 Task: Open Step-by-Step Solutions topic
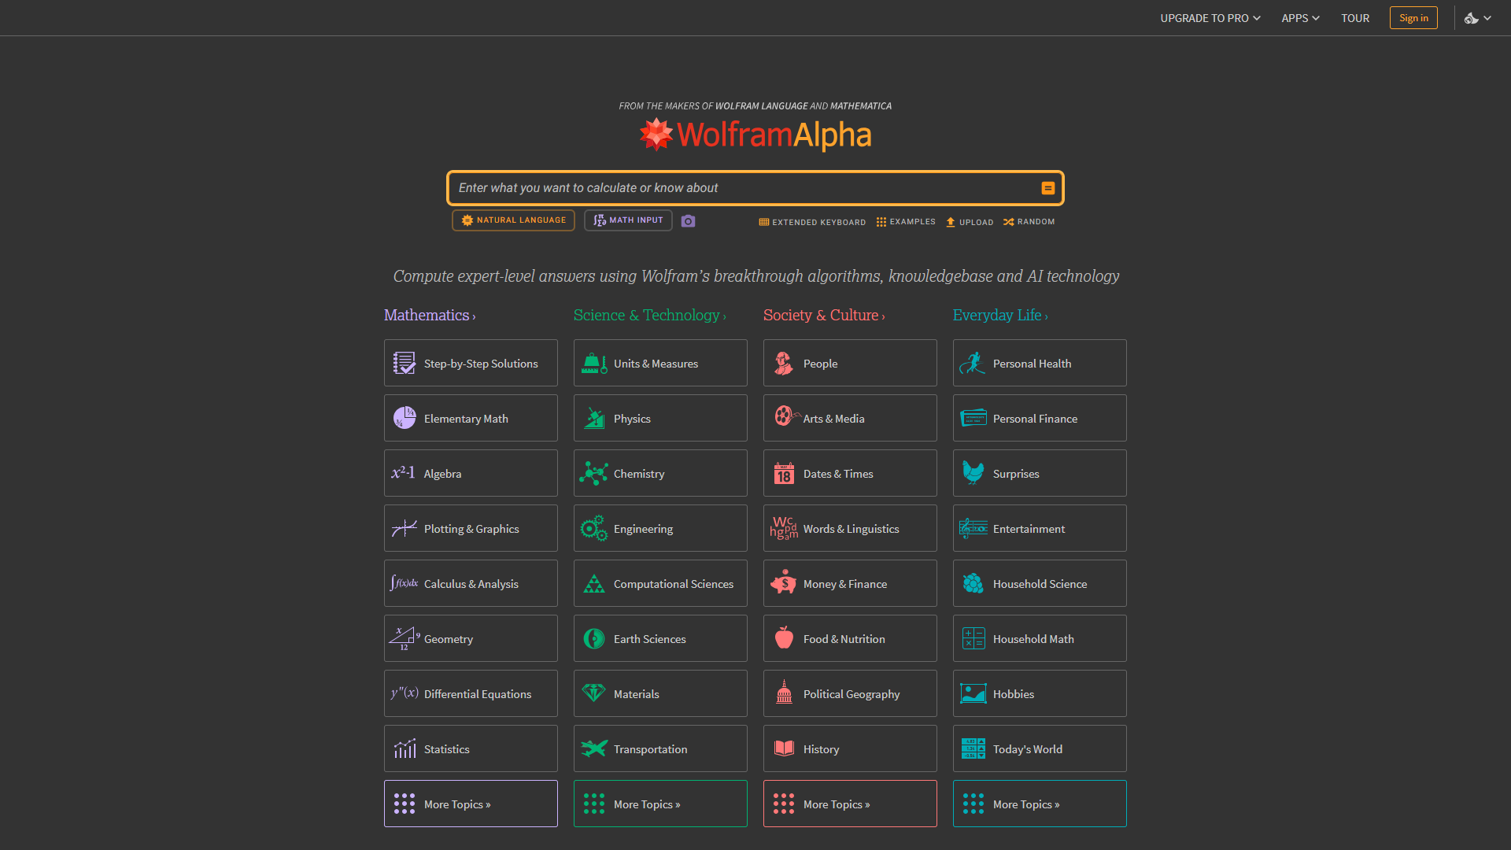471,363
